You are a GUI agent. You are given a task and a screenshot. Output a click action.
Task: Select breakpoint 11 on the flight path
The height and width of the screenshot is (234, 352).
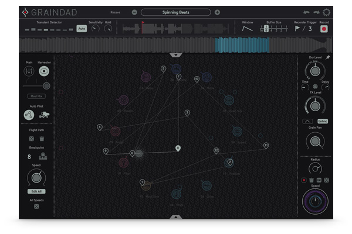click(266, 144)
